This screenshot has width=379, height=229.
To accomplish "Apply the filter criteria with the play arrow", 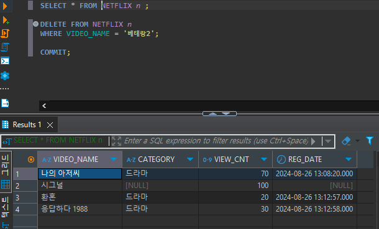I will (313, 141).
